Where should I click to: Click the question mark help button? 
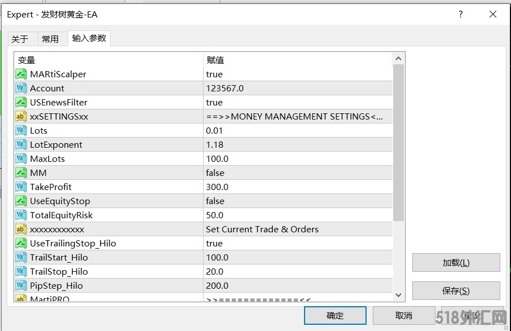click(460, 15)
